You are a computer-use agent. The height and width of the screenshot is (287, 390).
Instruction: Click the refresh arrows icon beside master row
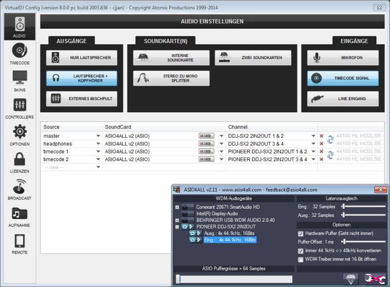(331, 139)
